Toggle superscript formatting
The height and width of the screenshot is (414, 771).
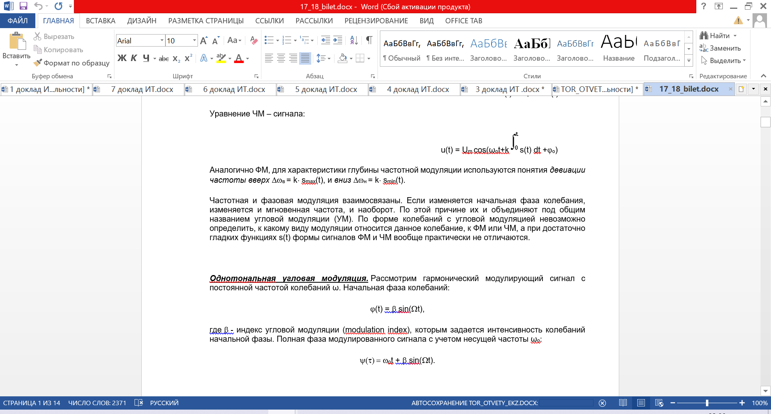188,58
